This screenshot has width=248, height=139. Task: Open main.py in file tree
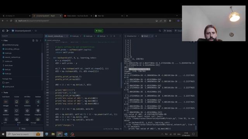pyautogui.click(x=8, y=53)
